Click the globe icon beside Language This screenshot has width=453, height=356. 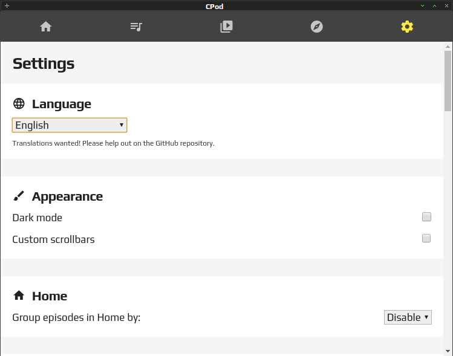point(19,103)
